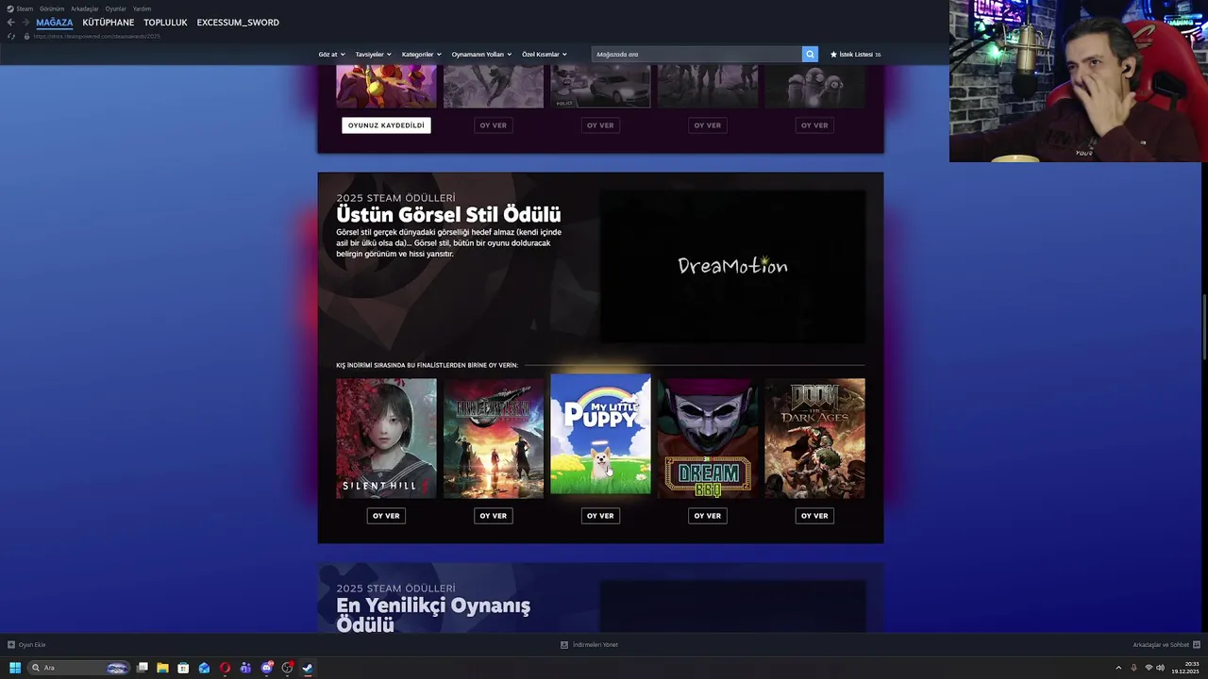The height and width of the screenshot is (679, 1208).
Task: Open Microsoft Teams from the taskbar
Action: 245,668
